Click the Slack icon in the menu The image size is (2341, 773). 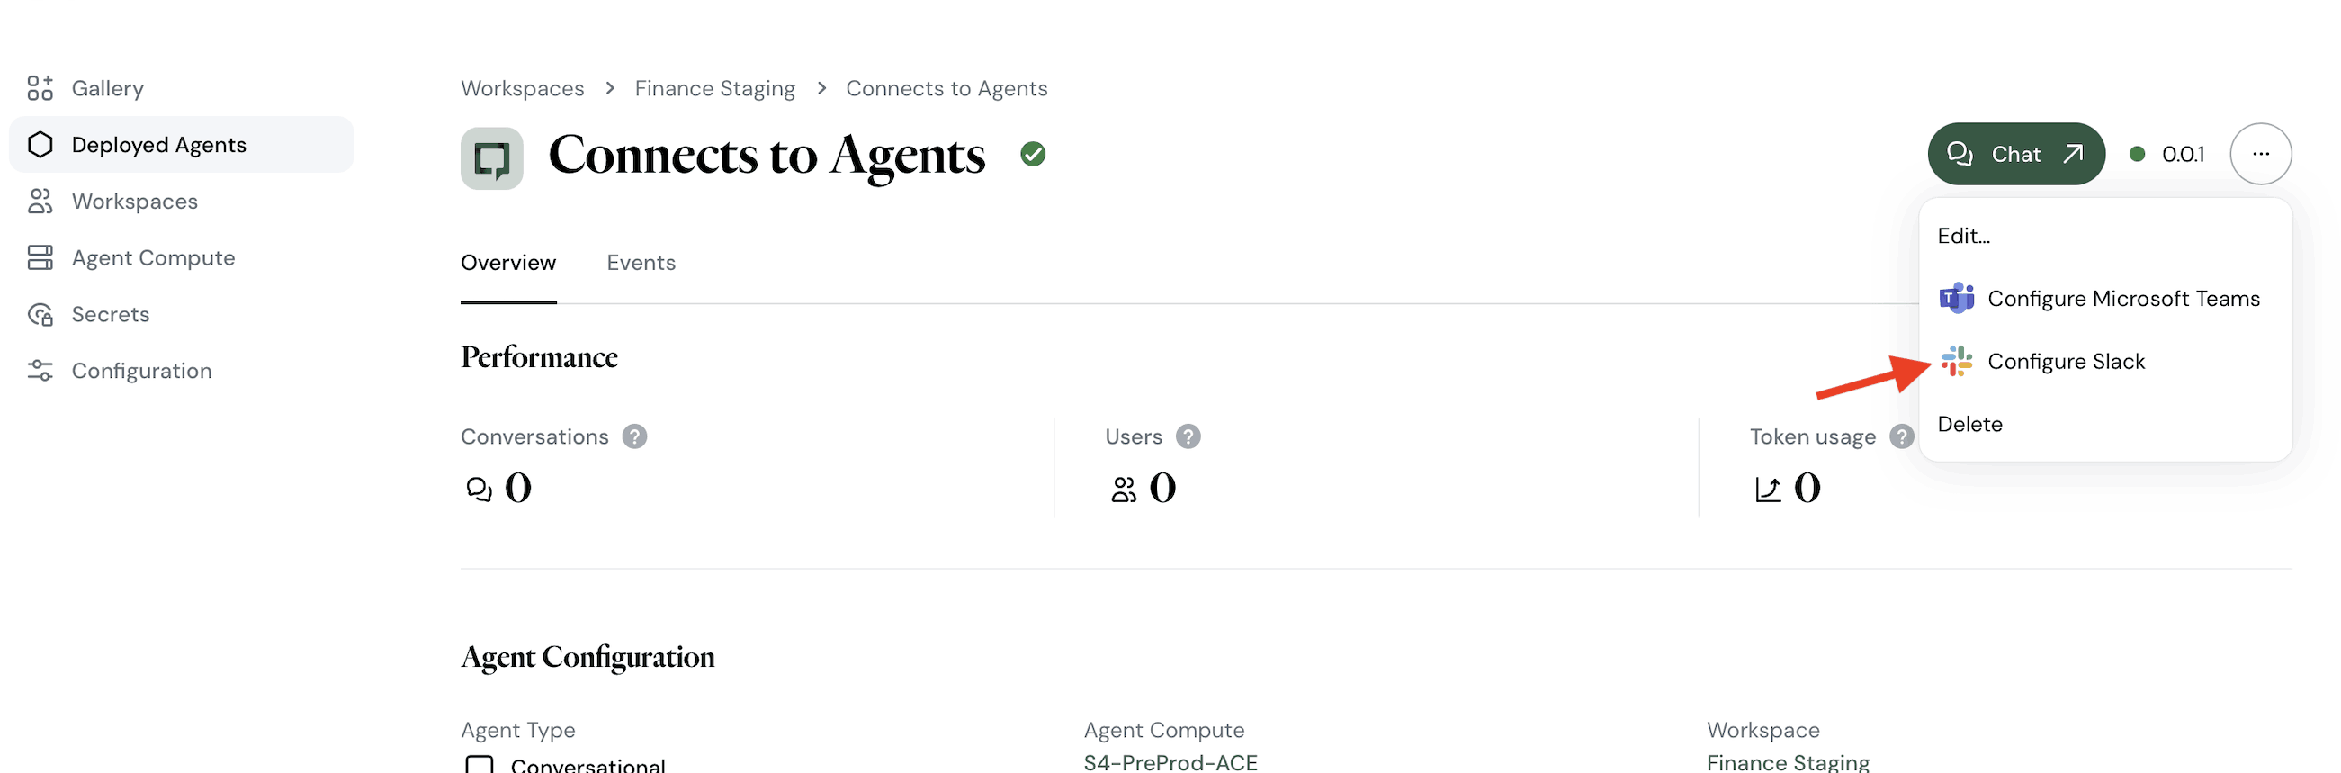click(x=1956, y=361)
